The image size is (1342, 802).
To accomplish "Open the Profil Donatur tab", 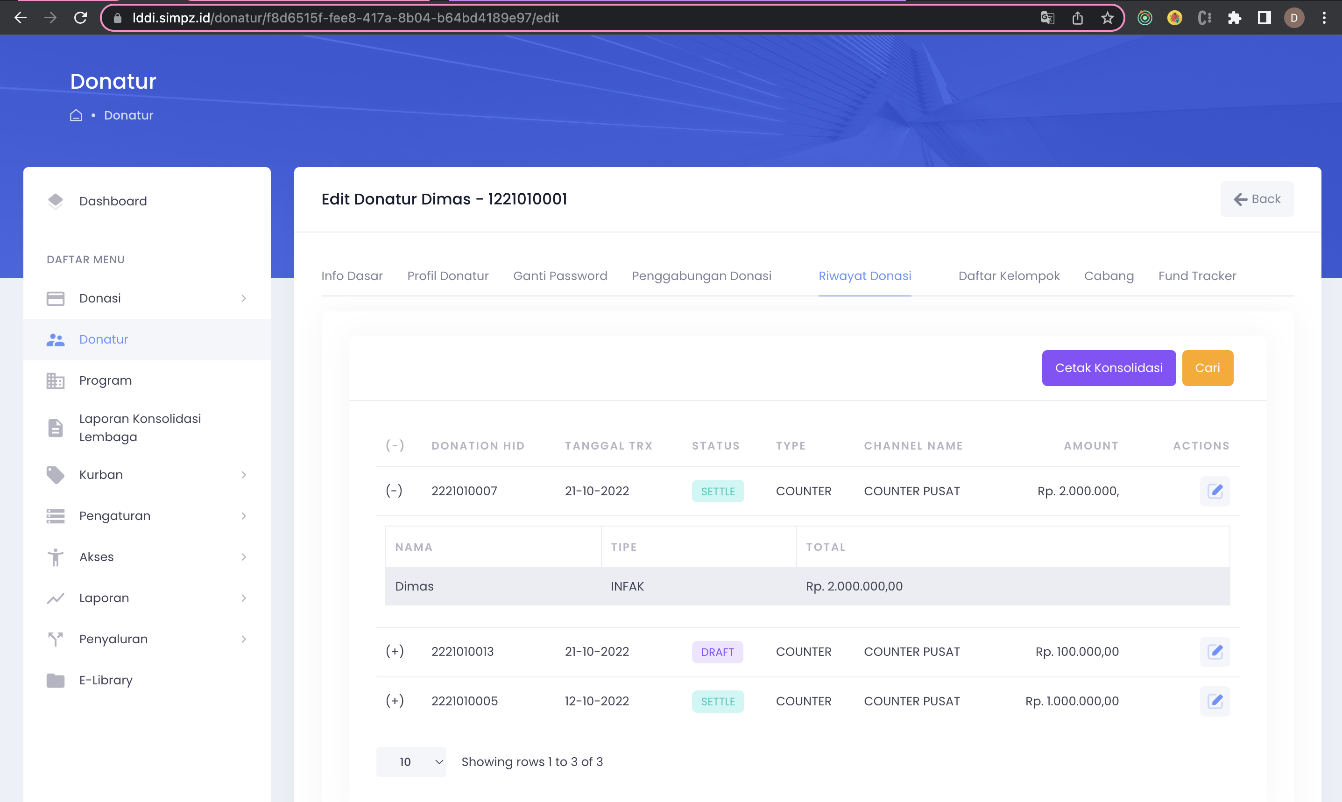I will [447, 275].
